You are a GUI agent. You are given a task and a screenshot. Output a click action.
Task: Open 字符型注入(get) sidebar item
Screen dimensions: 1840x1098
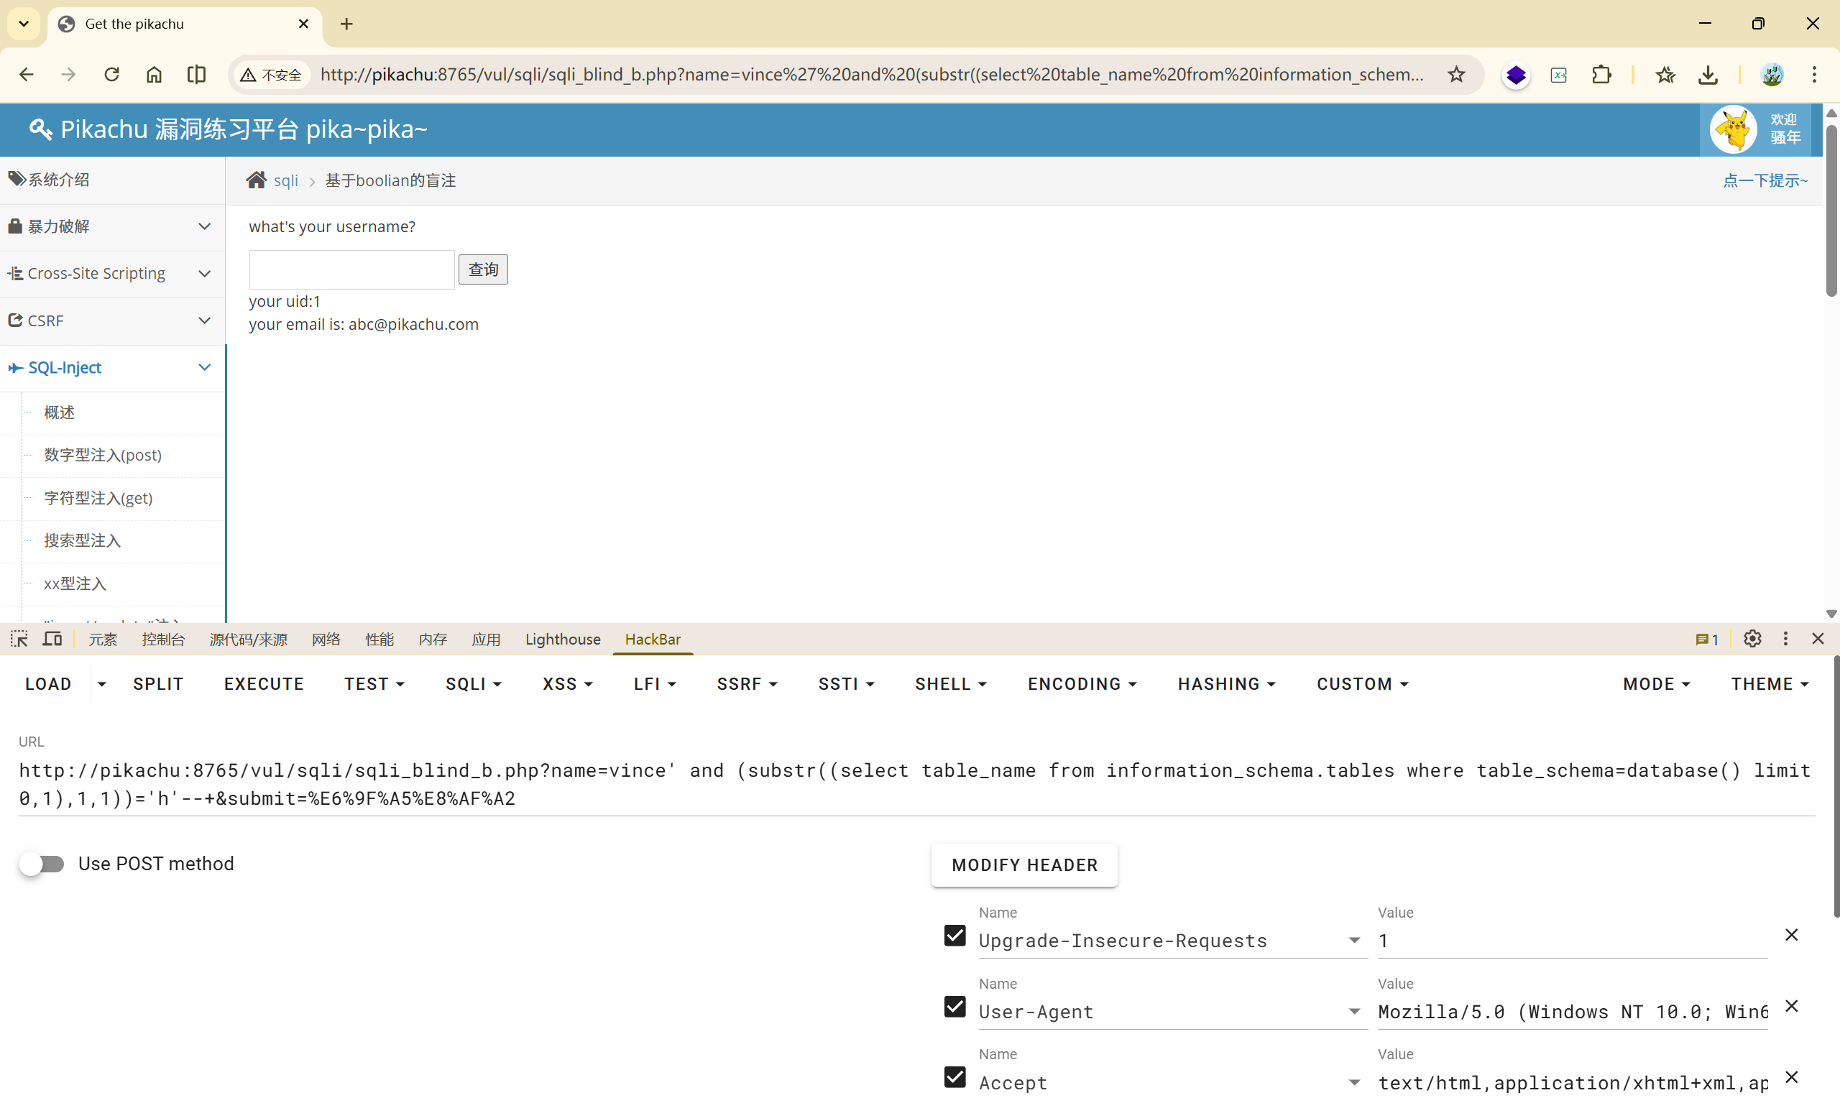pos(98,498)
